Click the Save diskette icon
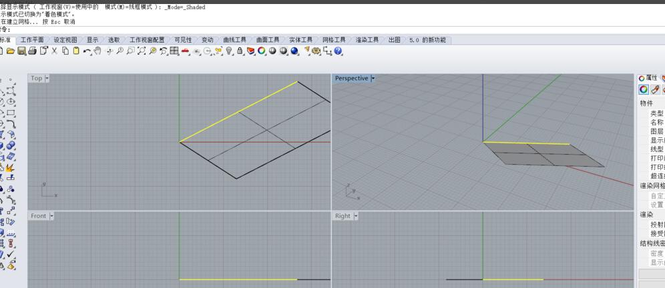 (x=21, y=51)
